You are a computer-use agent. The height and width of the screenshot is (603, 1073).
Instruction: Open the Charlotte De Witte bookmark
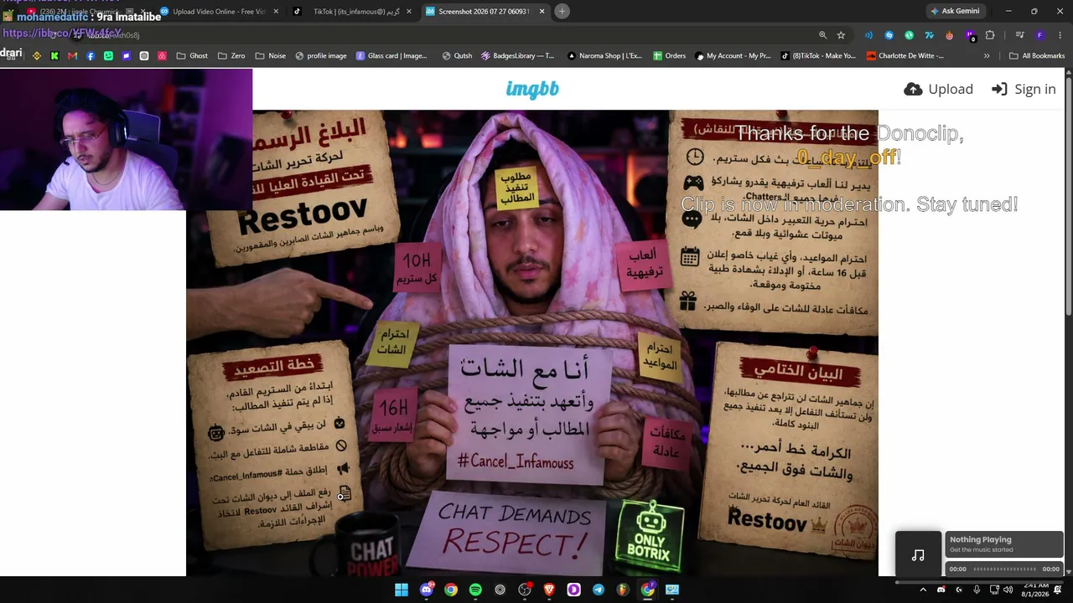coord(905,56)
